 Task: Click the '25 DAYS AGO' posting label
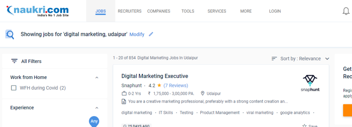(x=139, y=126)
